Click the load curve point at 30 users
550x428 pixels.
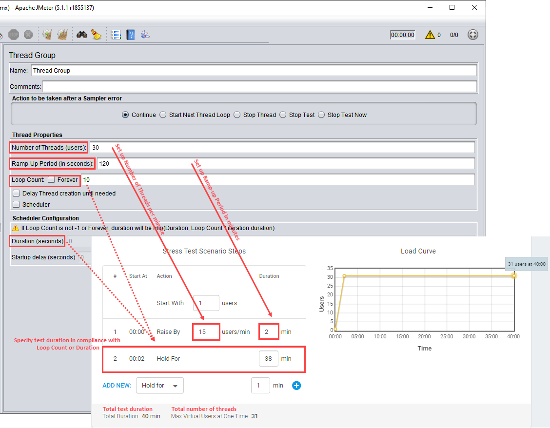click(344, 276)
